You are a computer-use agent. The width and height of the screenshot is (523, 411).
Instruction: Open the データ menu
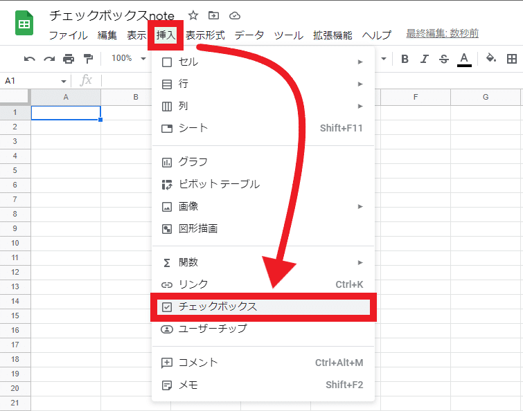[x=249, y=35]
